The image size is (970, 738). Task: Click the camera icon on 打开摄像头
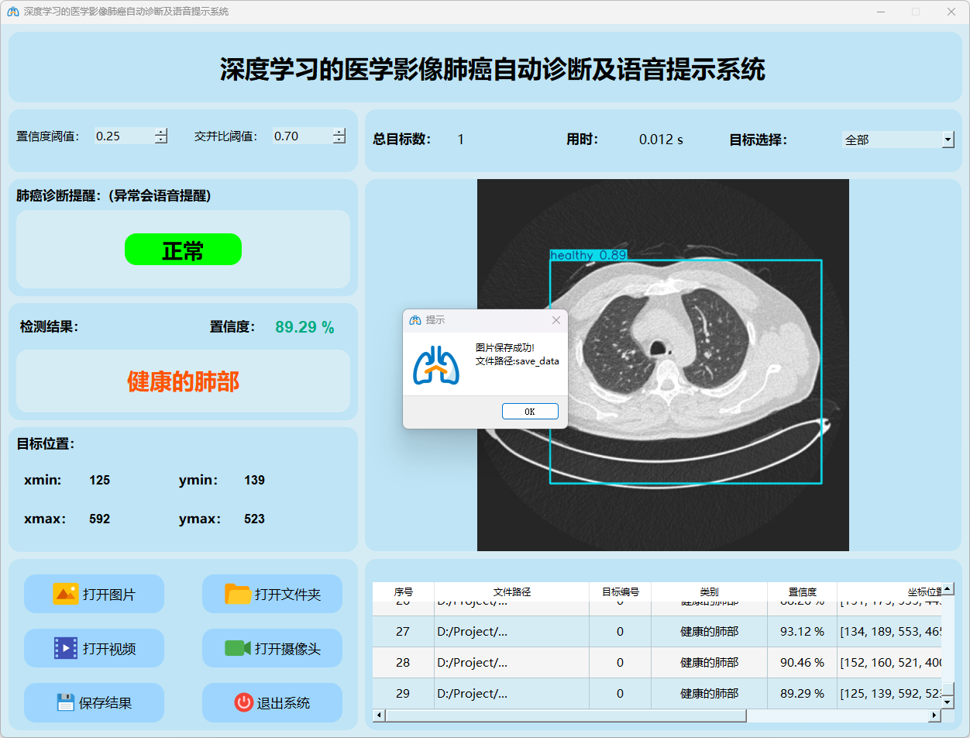[x=237, y=648]
